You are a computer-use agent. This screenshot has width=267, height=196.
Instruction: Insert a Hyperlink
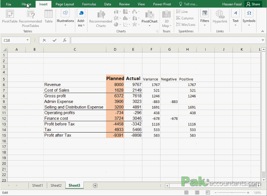[x=220, y=17]
